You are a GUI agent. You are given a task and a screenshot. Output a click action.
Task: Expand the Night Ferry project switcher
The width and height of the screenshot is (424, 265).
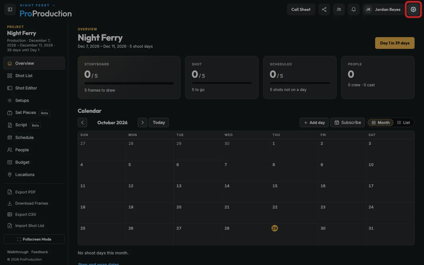(x=37, y=5)
